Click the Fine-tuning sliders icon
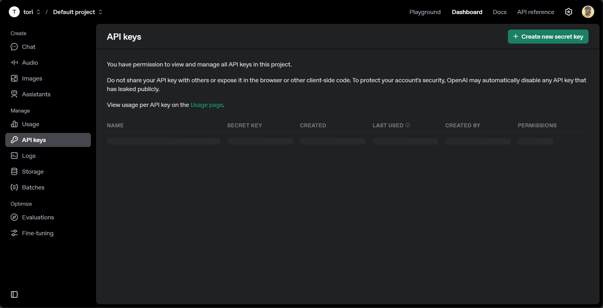This screenshot has width=603, height=308. pos(14,233)
